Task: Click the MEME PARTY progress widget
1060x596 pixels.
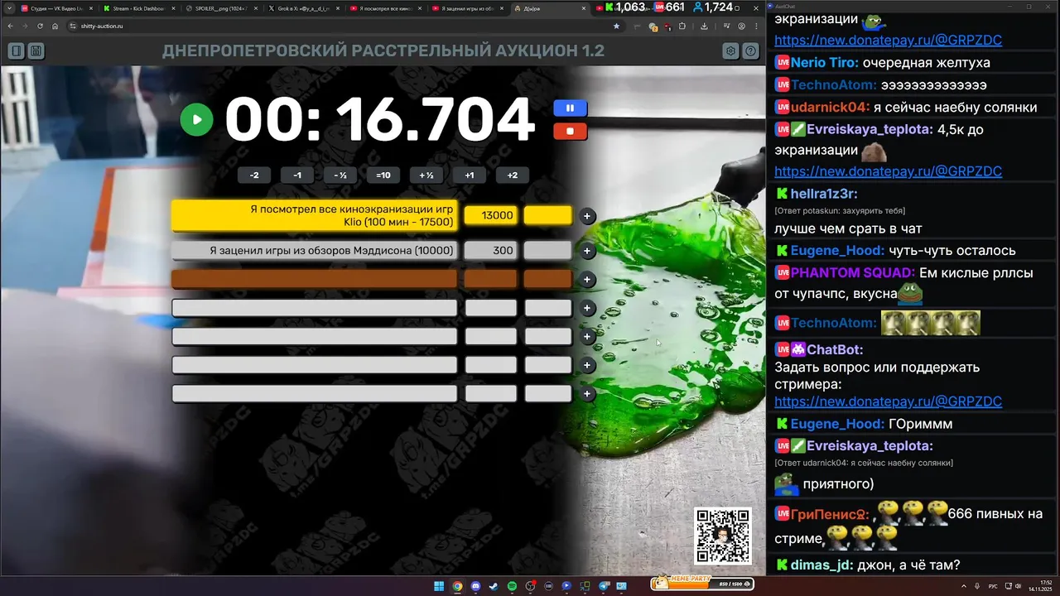Action: coord(702,583)
